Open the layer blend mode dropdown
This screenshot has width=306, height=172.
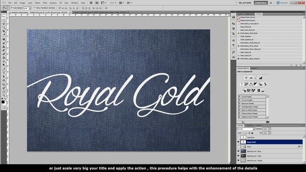(x=246, y=129)
